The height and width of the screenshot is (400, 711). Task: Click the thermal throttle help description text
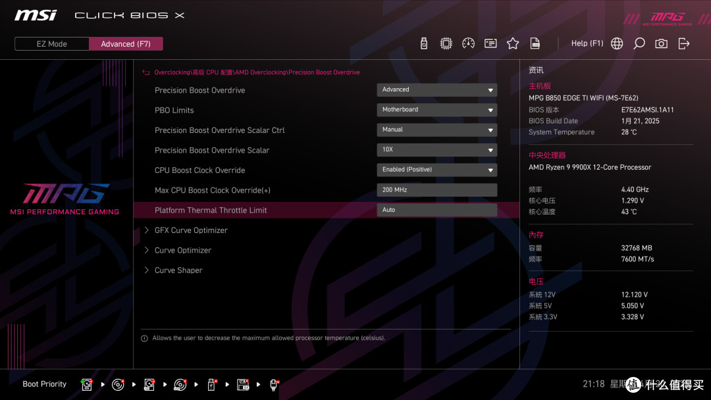tap(269, 338)
